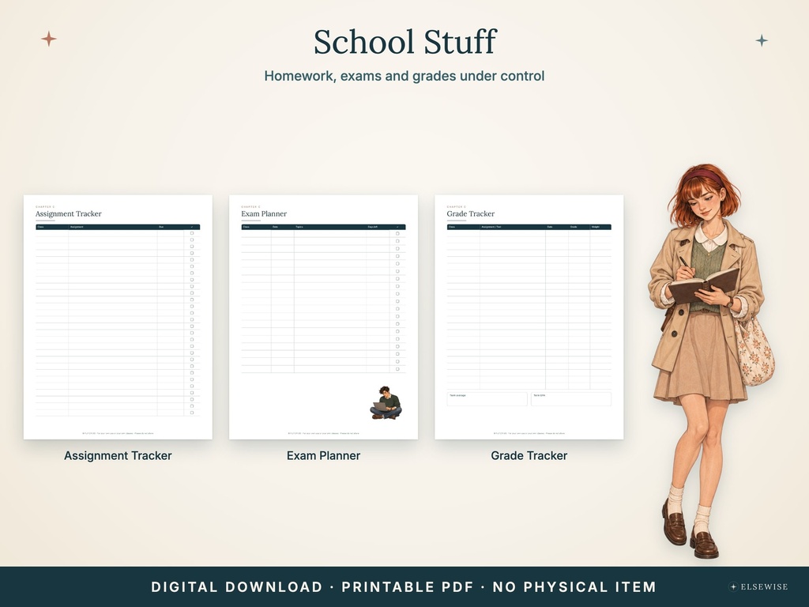Image resolution: width=809 pixels, height=607 pixels.
Task: Open the Assignment Tracker page preview
Action: (118, 317)
